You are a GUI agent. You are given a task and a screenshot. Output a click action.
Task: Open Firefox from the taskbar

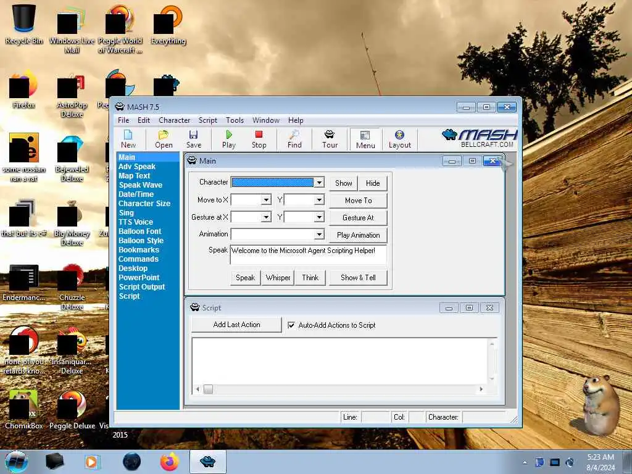[169, 462]
